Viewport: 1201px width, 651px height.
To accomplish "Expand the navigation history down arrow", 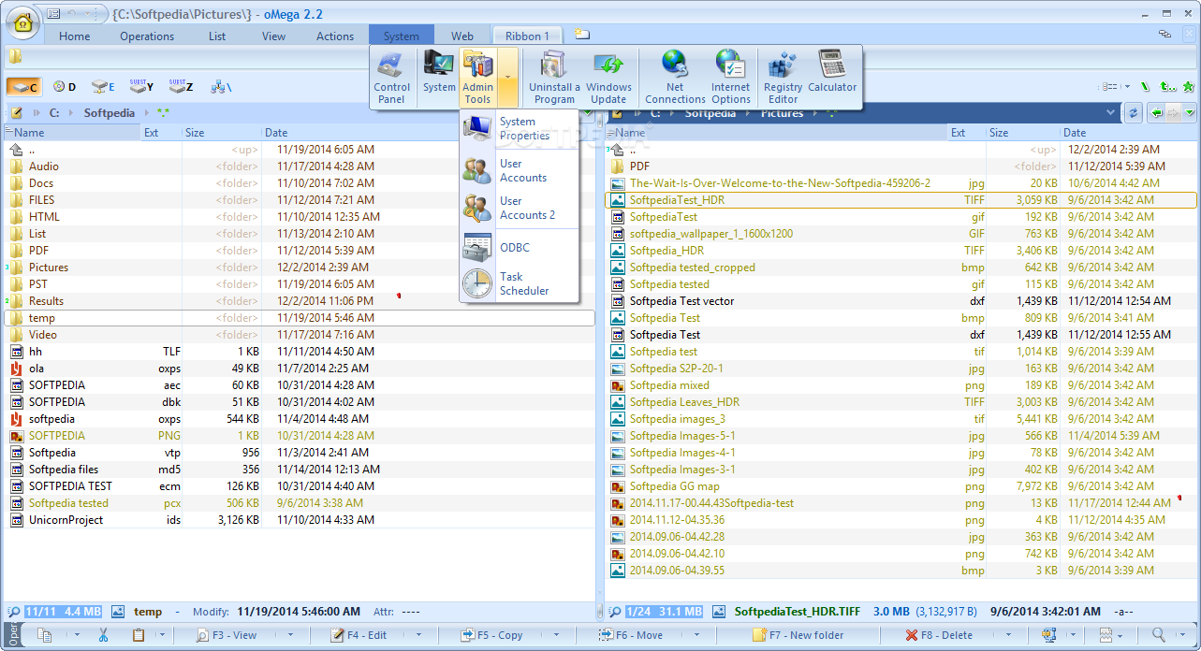I will (1190, 112).
